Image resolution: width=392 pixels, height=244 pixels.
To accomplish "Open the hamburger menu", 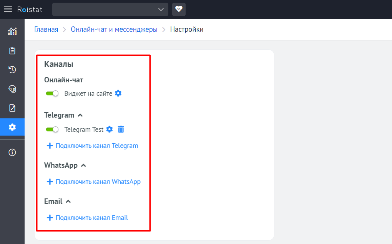I will (x=8, y=9).
